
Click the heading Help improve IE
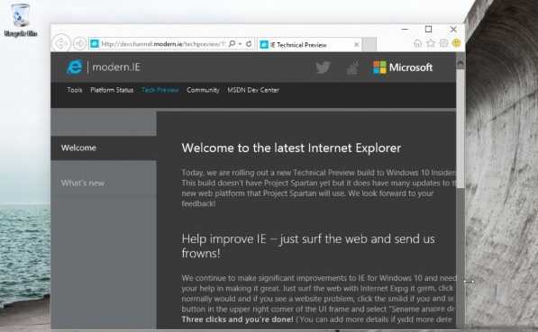pos(308,246)
